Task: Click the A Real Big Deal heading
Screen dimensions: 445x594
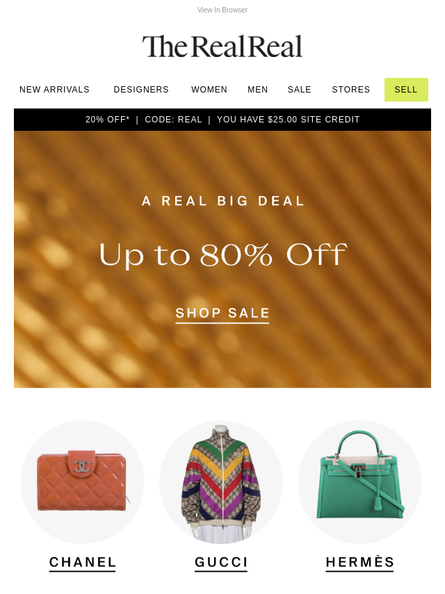Action: coord(222,201)
